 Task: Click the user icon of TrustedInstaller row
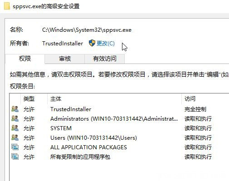(15, 109)
